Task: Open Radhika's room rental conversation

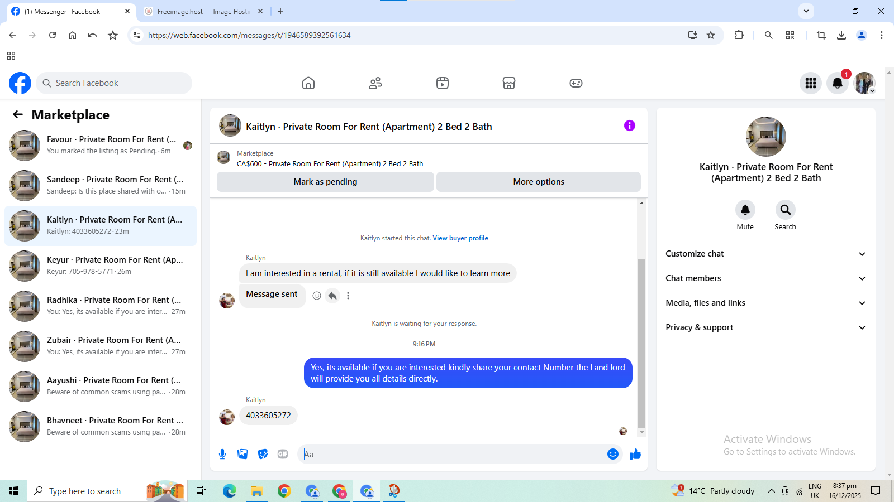Action: [x=101, y=306]
